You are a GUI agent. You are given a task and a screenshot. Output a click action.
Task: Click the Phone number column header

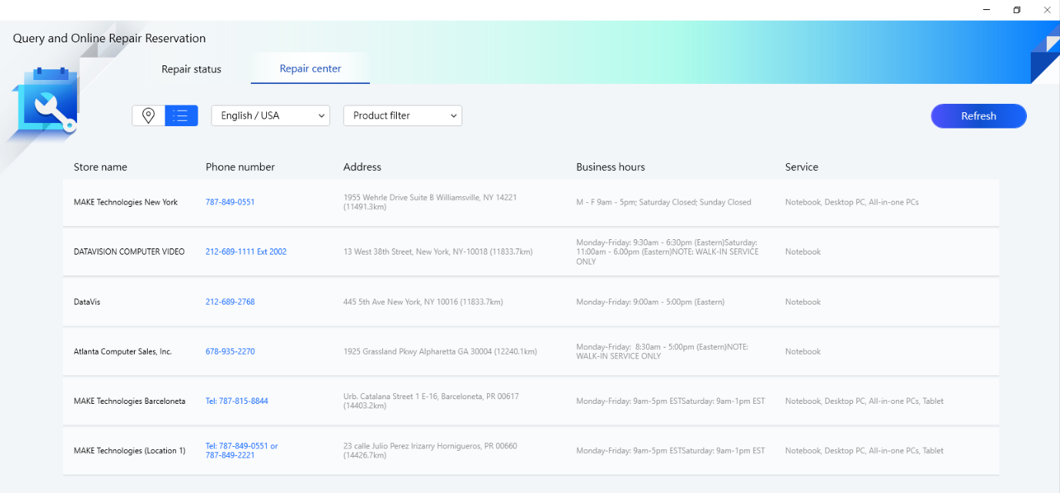(240, 167)
